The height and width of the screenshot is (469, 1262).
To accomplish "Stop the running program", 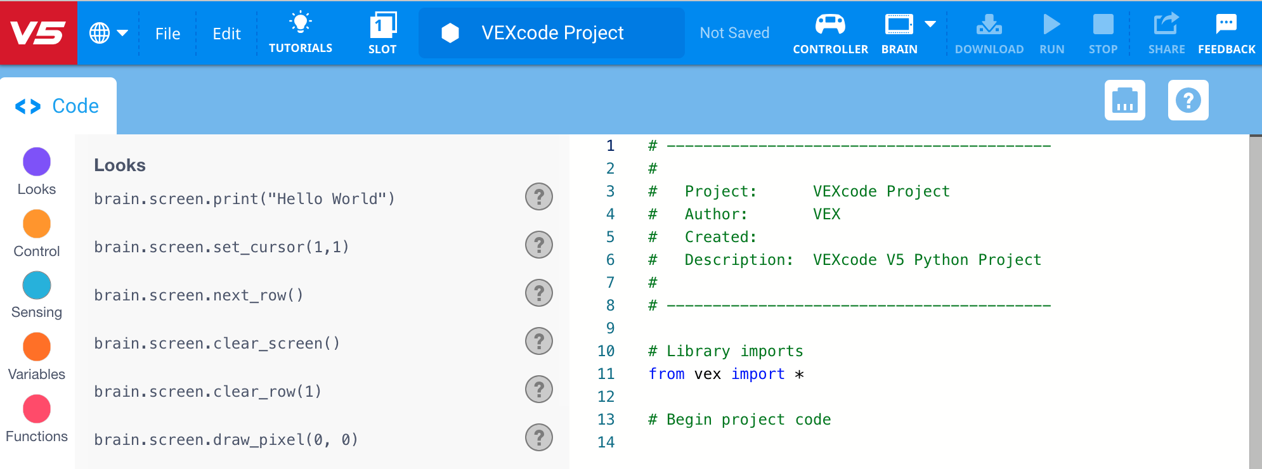I will pyautogui.click(x=1103, y=33).
